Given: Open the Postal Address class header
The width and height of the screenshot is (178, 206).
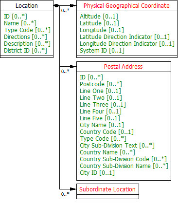Looking at the screenshot, I should click(124, 67).
